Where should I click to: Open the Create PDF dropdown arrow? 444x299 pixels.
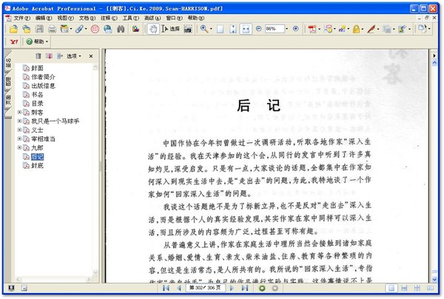319,29
